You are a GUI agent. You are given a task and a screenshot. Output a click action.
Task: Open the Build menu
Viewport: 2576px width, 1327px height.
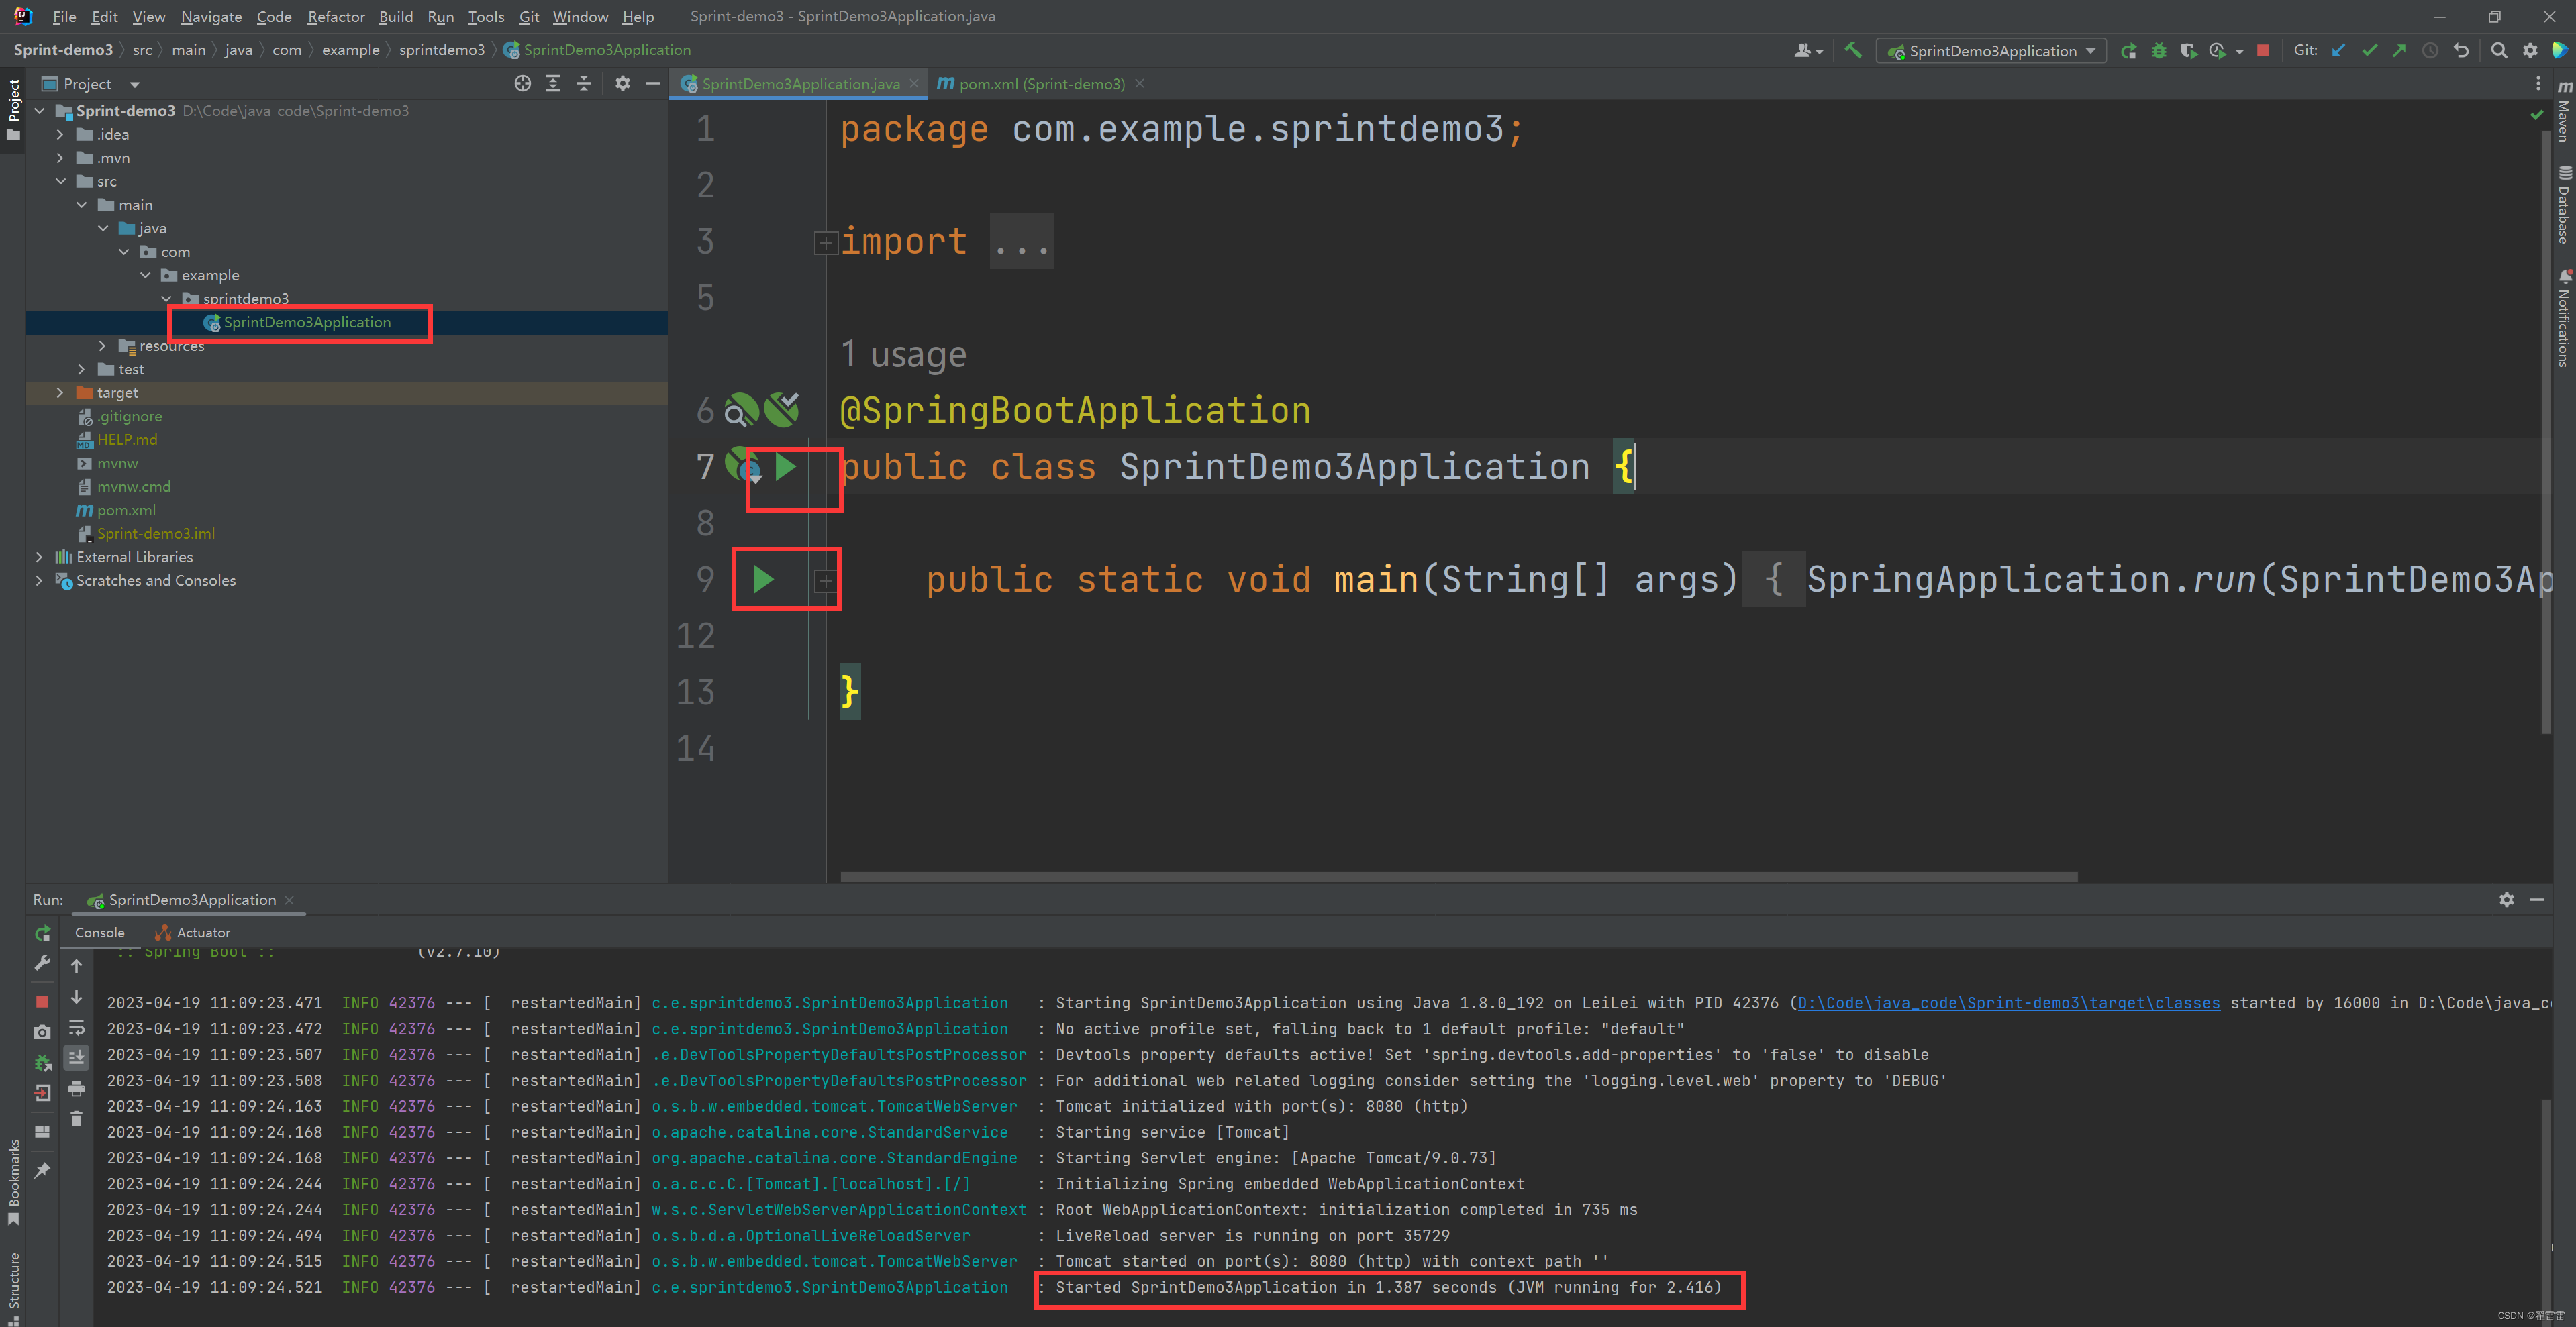[x=396, y=16]
